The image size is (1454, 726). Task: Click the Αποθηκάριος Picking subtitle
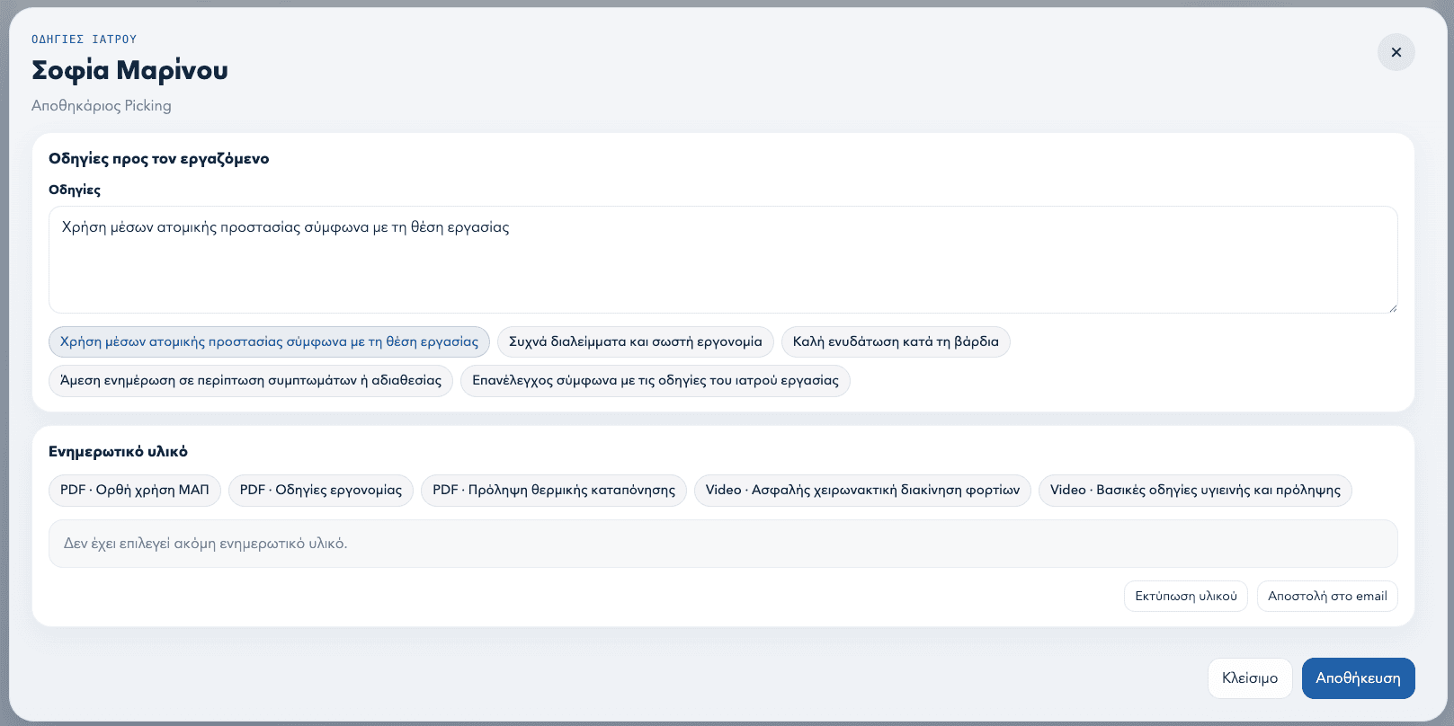click(x=102, y=105)
